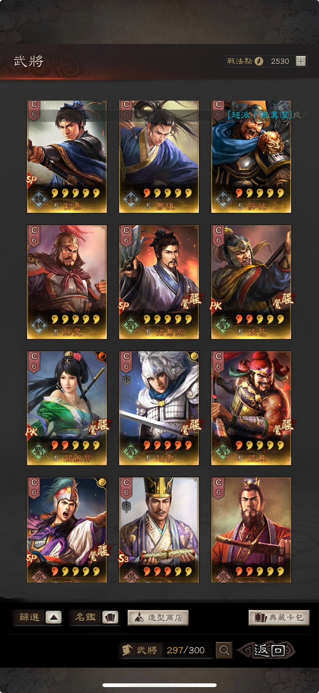Screen dimensions: 319x693
Task: Click the magnifier search icon beside 297/300
Action: tap(224, 650)
